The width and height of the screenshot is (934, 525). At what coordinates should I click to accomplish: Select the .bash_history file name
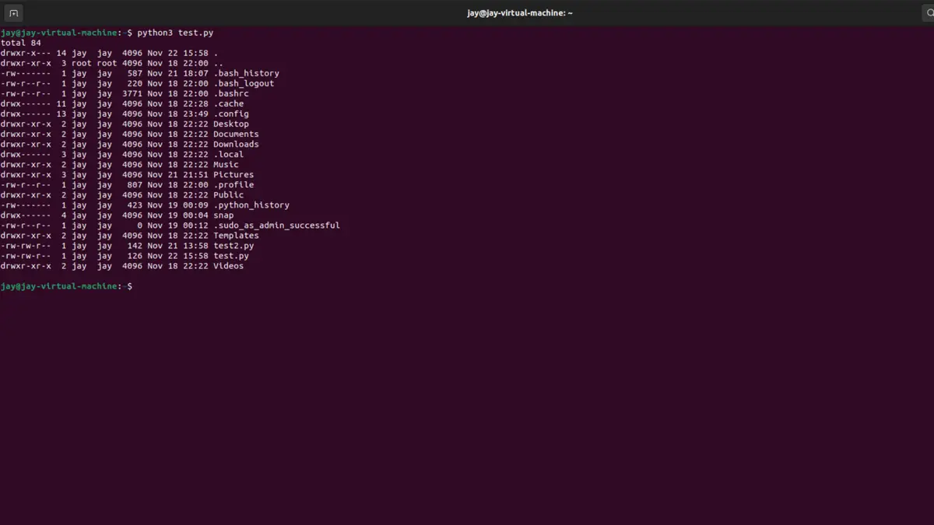click(246, 73)
